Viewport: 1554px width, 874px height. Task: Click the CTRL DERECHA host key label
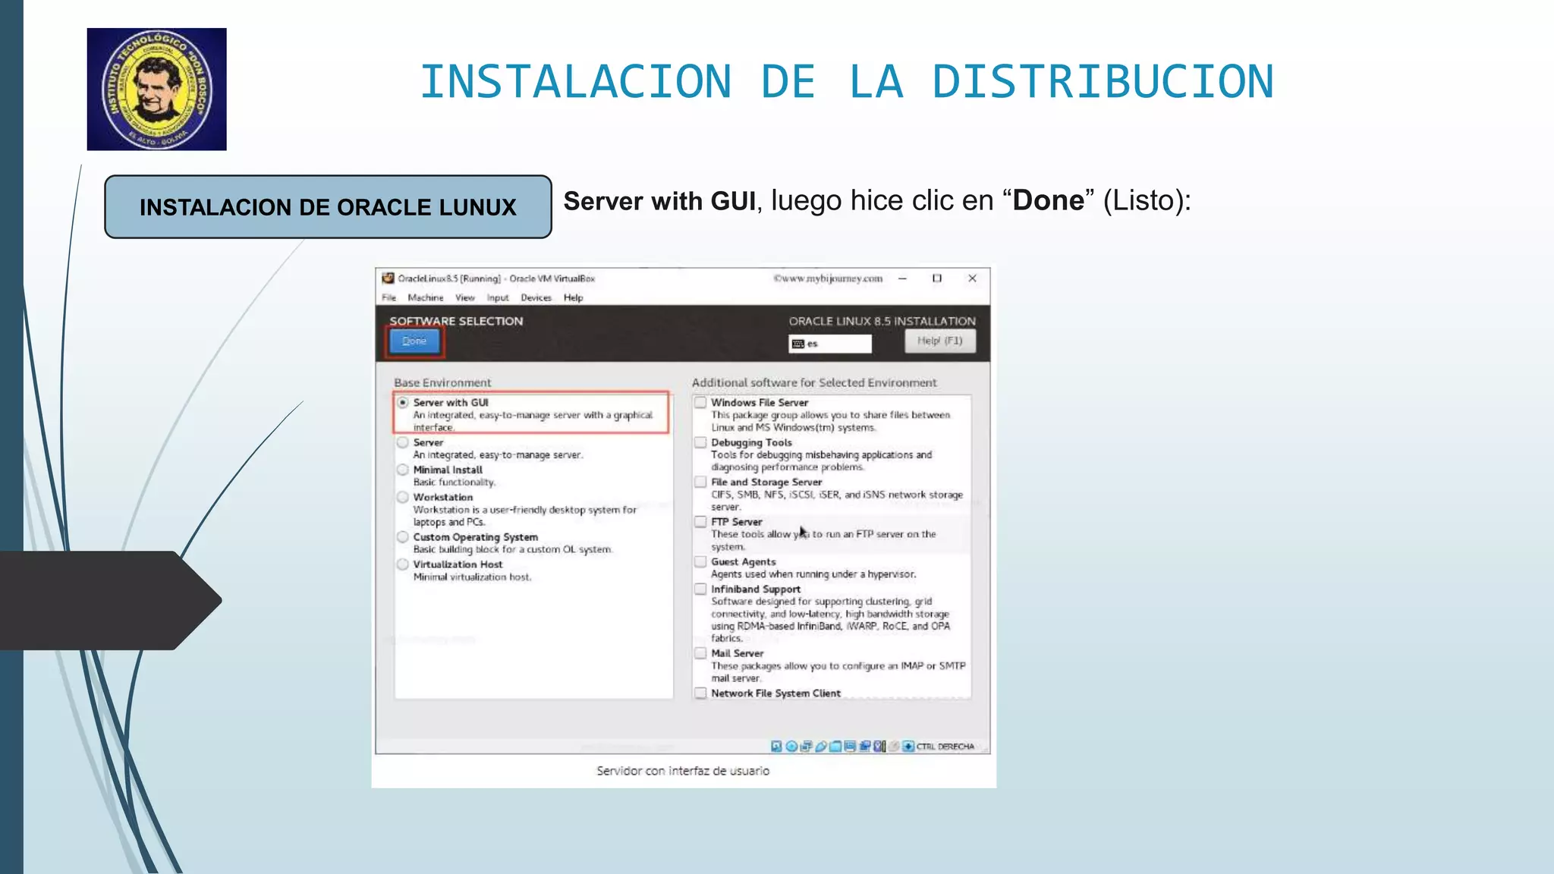coord(945,747)
